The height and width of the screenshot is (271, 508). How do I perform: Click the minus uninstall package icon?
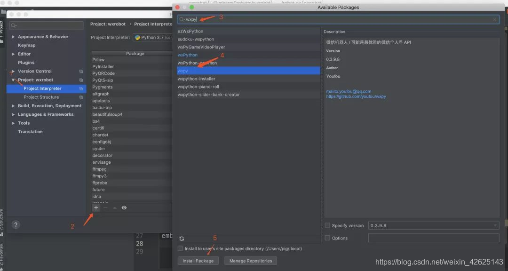click(x=105, y=207)
